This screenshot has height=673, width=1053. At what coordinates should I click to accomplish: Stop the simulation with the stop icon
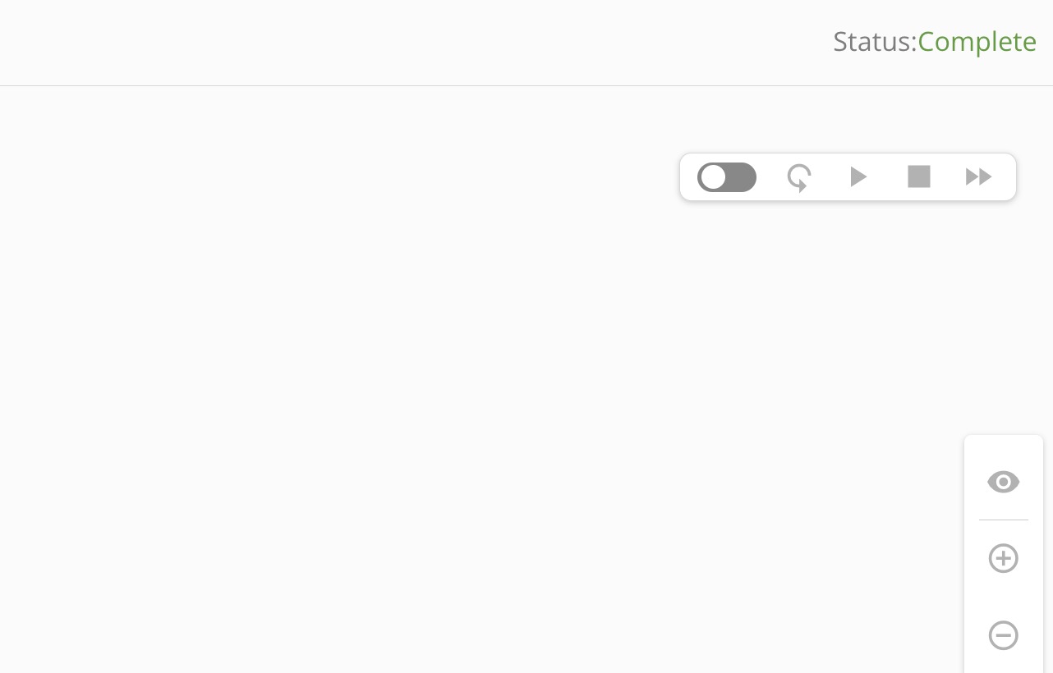(919, 176)
